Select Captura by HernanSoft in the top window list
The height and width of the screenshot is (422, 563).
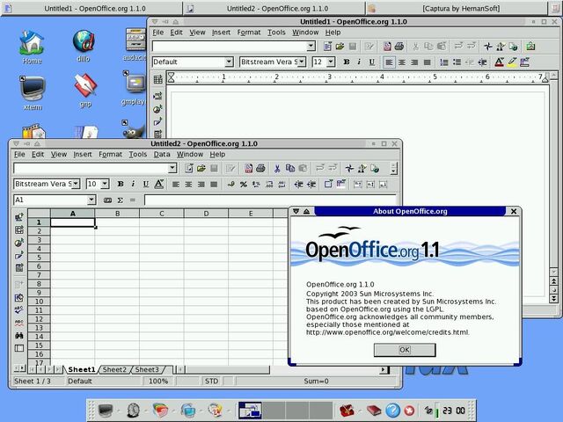pyautogui.click(x=456, y=8)
